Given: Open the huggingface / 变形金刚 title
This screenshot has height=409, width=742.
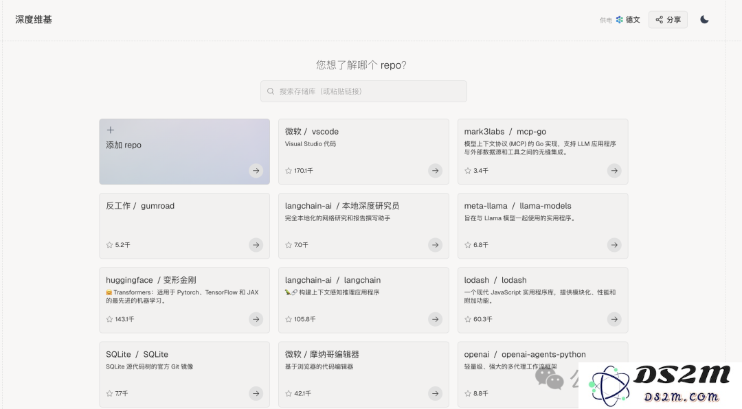Looking at the screenshot, I should (151, 280).
